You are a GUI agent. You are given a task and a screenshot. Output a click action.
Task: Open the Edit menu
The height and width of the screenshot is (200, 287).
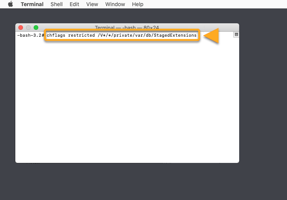pyautogui.click(x=74, y=4)
